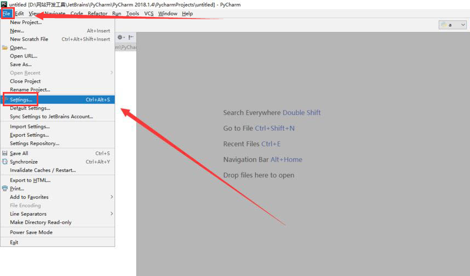Click New Scratch File entry
This screenshot has height=276, width=470.
58,39
